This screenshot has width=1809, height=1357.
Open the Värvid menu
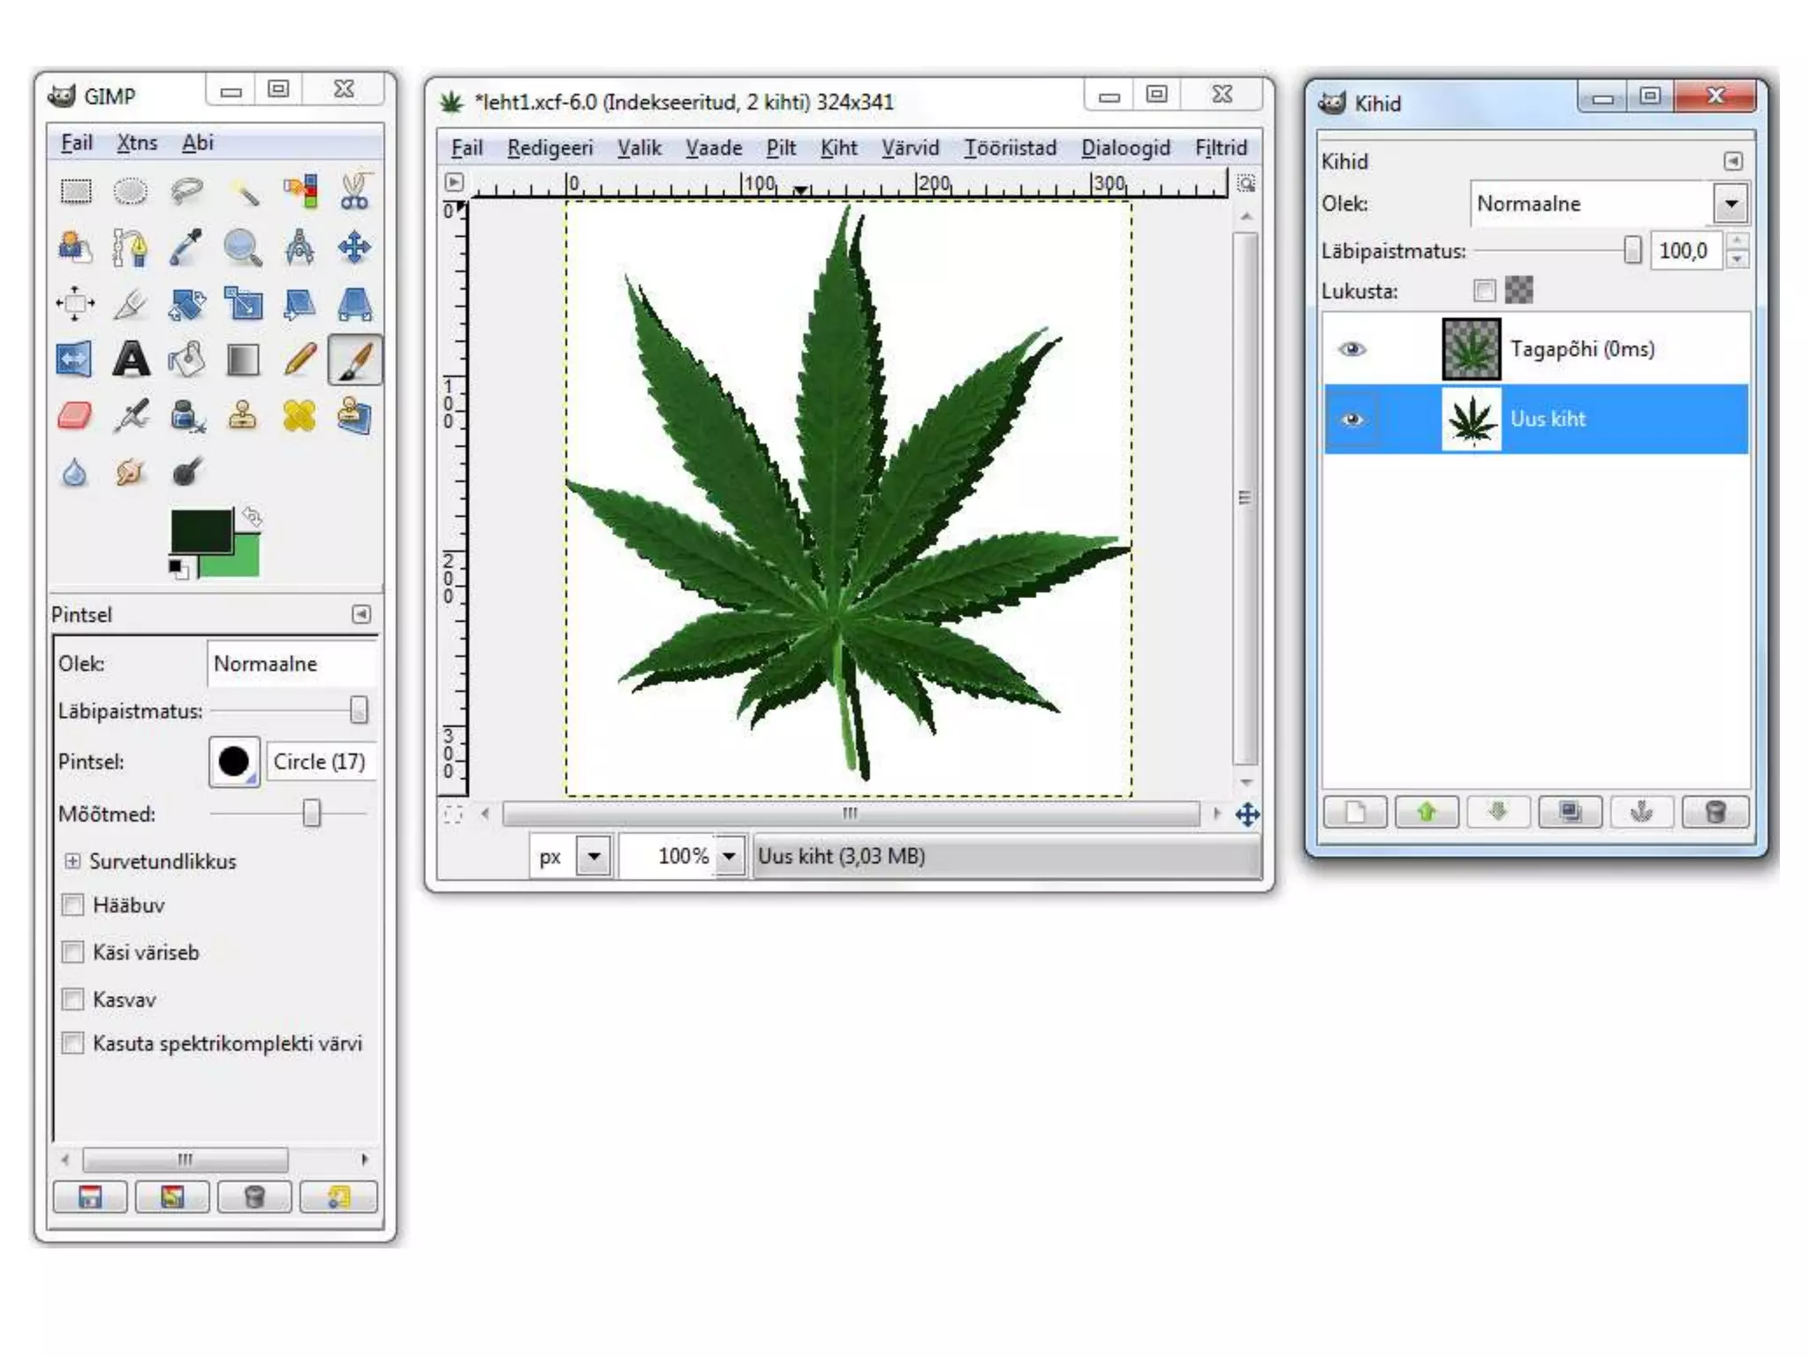[909, 148]
